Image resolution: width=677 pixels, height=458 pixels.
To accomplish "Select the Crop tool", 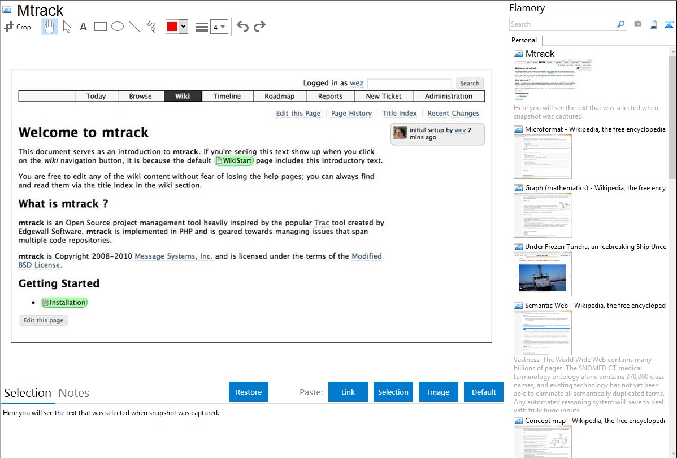I will point(18,27).
